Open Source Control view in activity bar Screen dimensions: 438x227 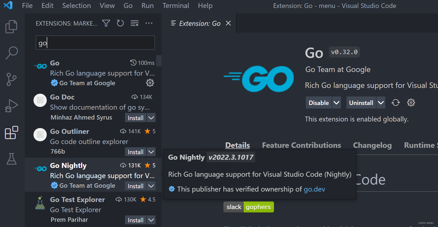coord(12,79)
